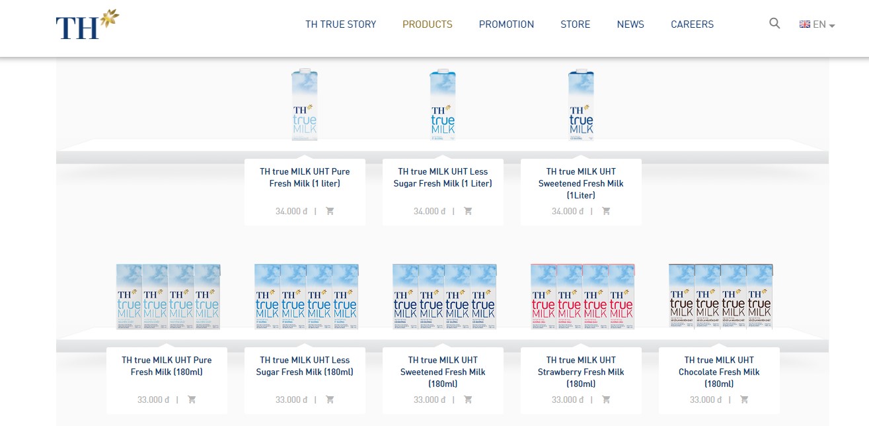Click the UK flag language icon
The height and width of the screenshot is (426, 869).
[805, 24]
